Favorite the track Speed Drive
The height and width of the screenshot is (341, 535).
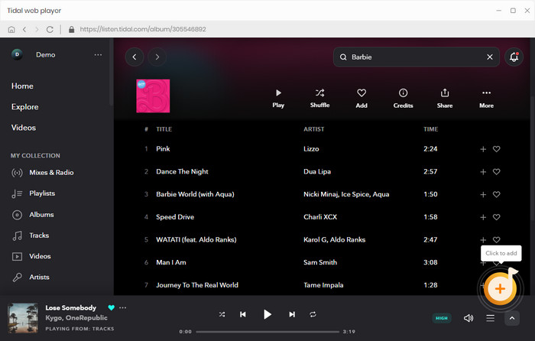coord(497,217)
